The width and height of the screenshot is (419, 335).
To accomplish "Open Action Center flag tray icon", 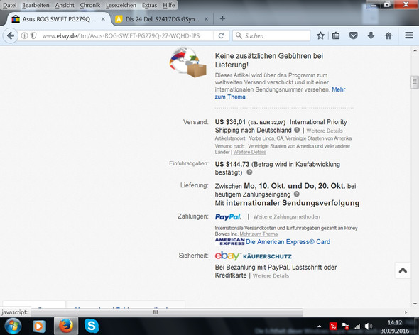I will (345, 326).
